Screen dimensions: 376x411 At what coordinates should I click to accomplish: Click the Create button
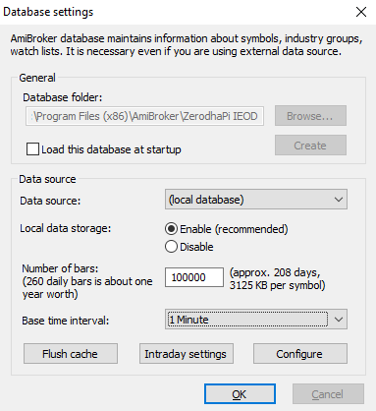pyautogui.click(x=310, y=146)
